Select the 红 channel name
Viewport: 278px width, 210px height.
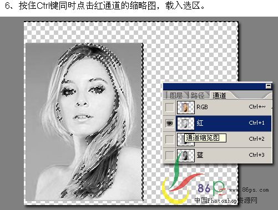click(x=200, y=123)
